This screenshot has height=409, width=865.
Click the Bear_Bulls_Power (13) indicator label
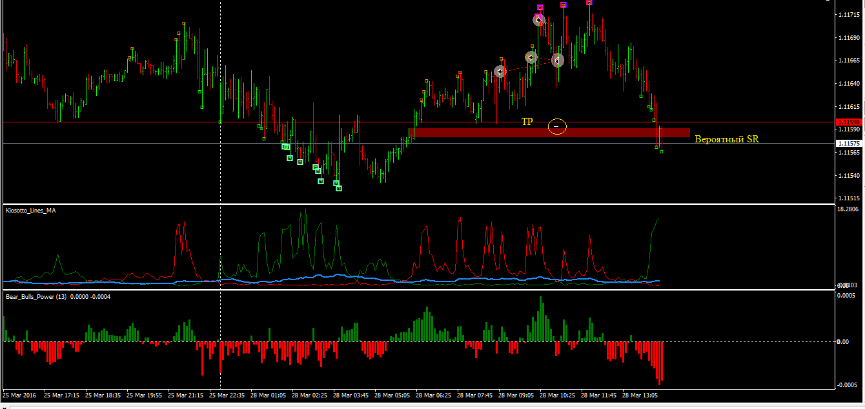pyautogui.click(x=57, y=297)
